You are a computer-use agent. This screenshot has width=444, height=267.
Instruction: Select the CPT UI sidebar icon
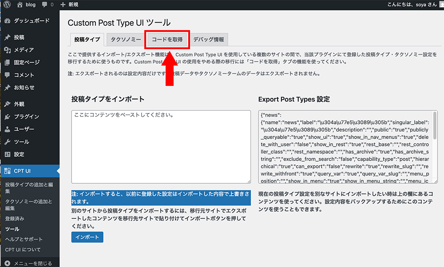[7, 170]
